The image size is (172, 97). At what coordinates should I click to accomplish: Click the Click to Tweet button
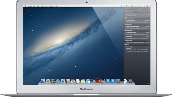pos(131,9)
